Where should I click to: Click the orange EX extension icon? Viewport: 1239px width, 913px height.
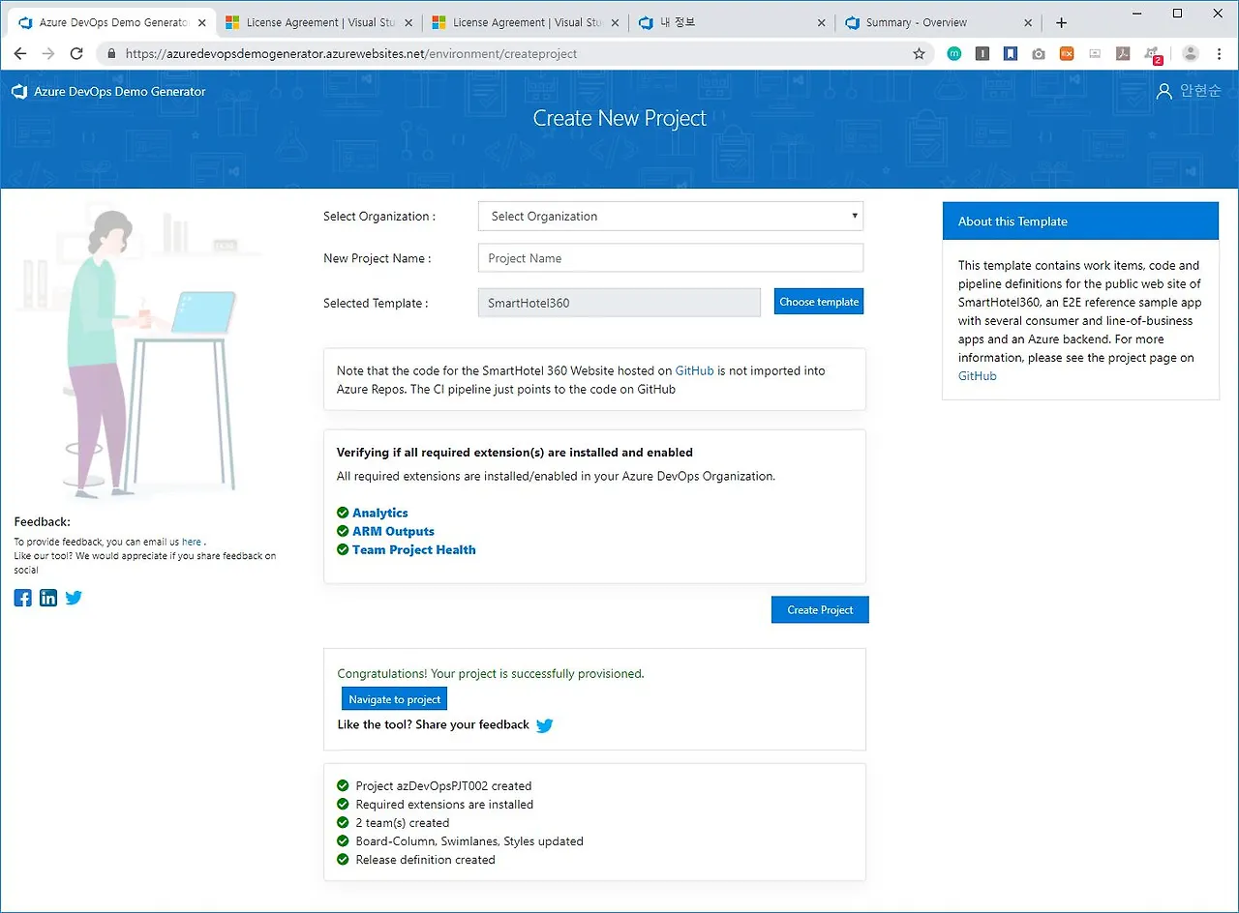point(1067,54)
